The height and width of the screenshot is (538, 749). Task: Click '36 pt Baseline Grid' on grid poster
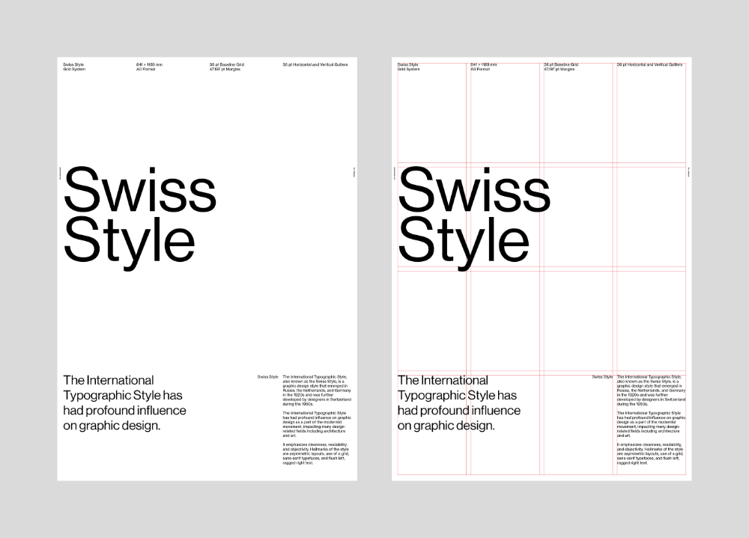point(561,65)
